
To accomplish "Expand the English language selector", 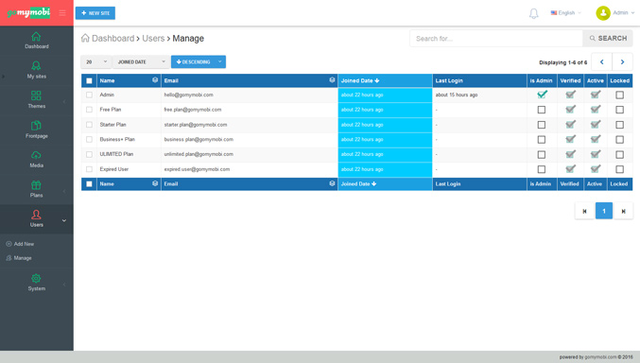I will (565, 12).
